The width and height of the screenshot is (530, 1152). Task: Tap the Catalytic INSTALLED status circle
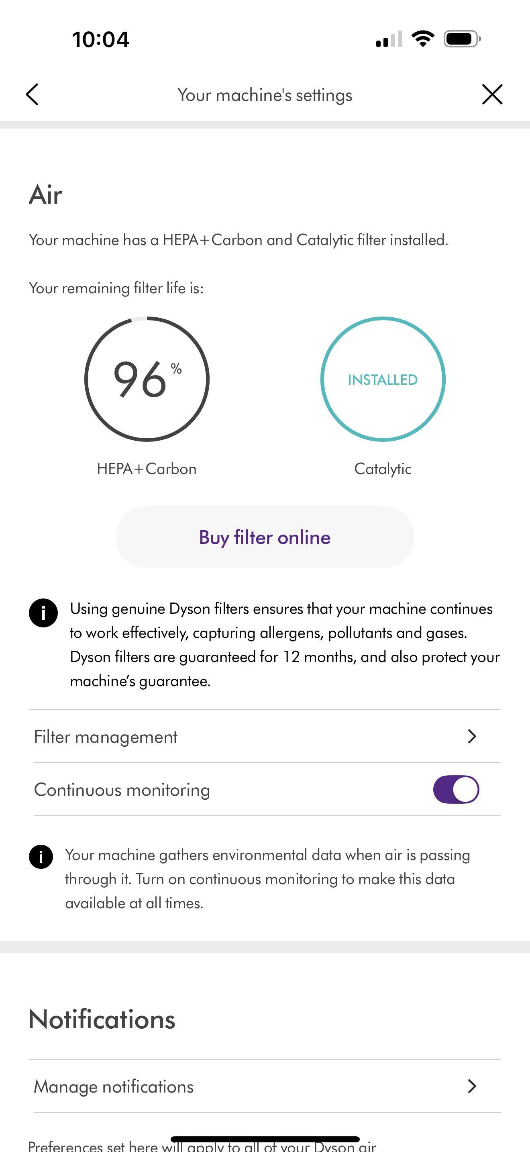tap(383, 379)
